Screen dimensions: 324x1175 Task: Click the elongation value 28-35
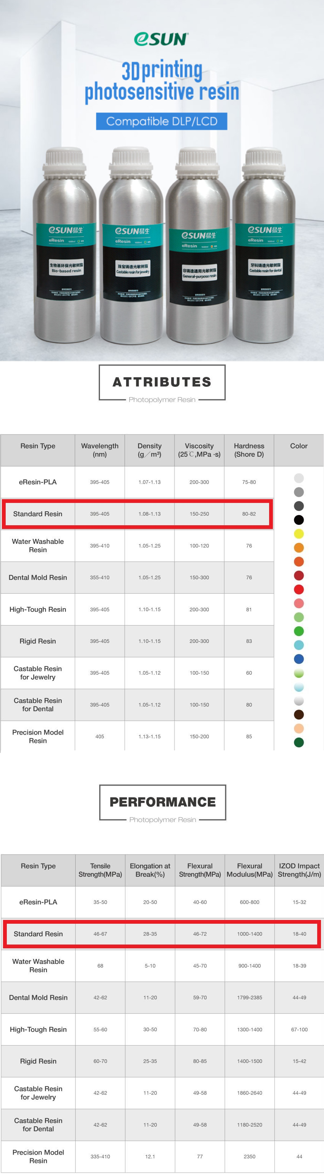[x=150, y=934]
